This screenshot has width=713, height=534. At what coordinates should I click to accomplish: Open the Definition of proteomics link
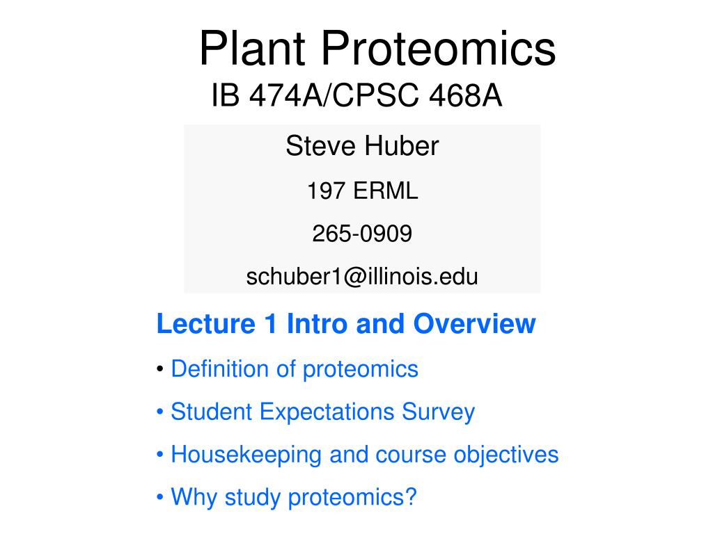[x=295, y=369]
